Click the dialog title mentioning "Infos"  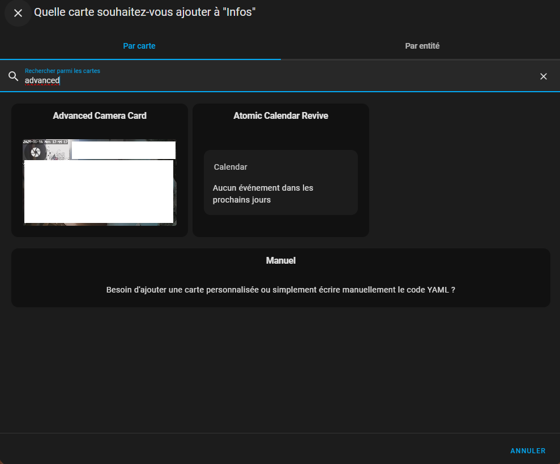pyautogui.click(x=145, y=12)
